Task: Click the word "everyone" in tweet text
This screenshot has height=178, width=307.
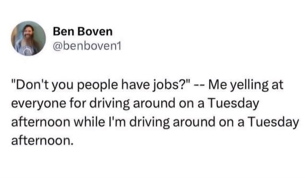Action: click(x=39, y=104)
